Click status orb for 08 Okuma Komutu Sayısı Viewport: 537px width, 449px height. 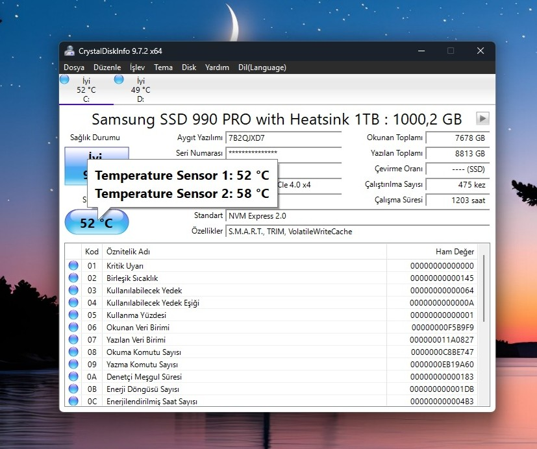73,352
